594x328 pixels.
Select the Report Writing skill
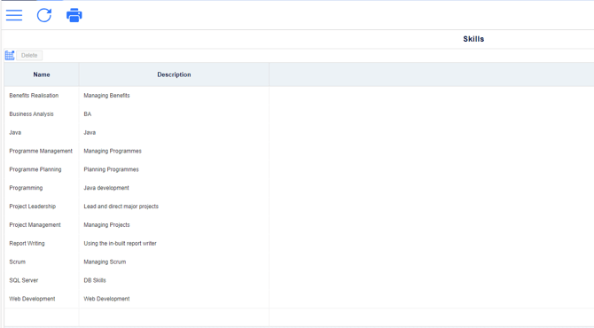pyautogui.click(x=27, y=244)
